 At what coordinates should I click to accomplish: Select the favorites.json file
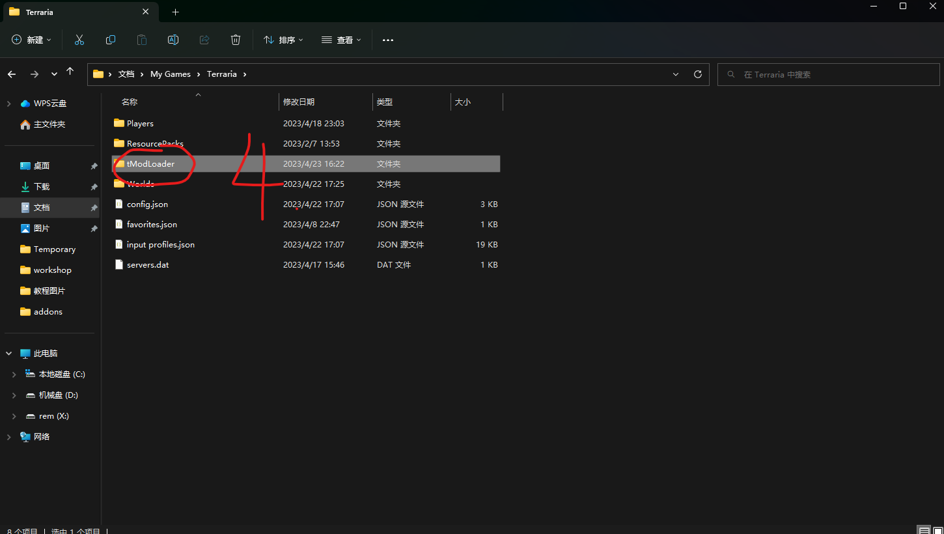[x=305, y=224]
